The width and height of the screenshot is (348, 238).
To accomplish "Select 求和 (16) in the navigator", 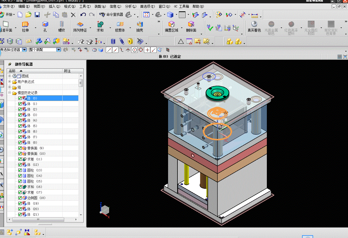I will [x=35, y=187].
